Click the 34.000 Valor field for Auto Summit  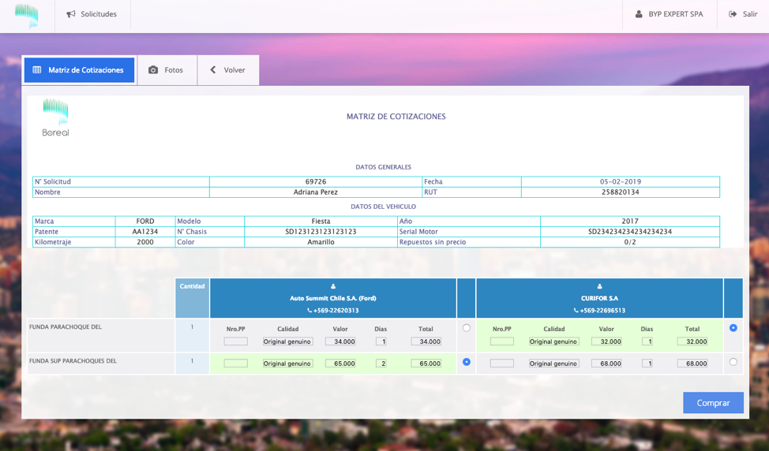pyautogui.click(x=340, y=341)
